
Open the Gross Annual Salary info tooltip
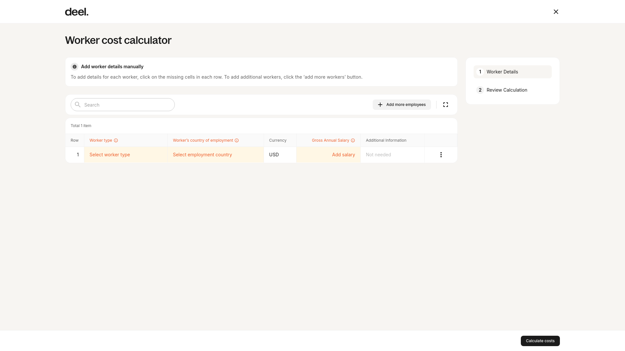pyautogui.click(x=353, y=140)
